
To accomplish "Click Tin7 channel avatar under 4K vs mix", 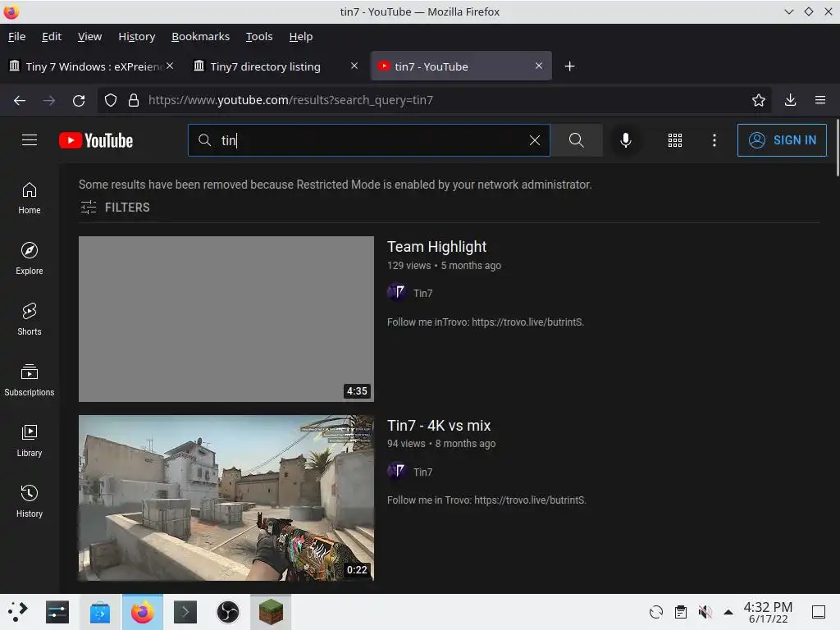I will point(396,471).
